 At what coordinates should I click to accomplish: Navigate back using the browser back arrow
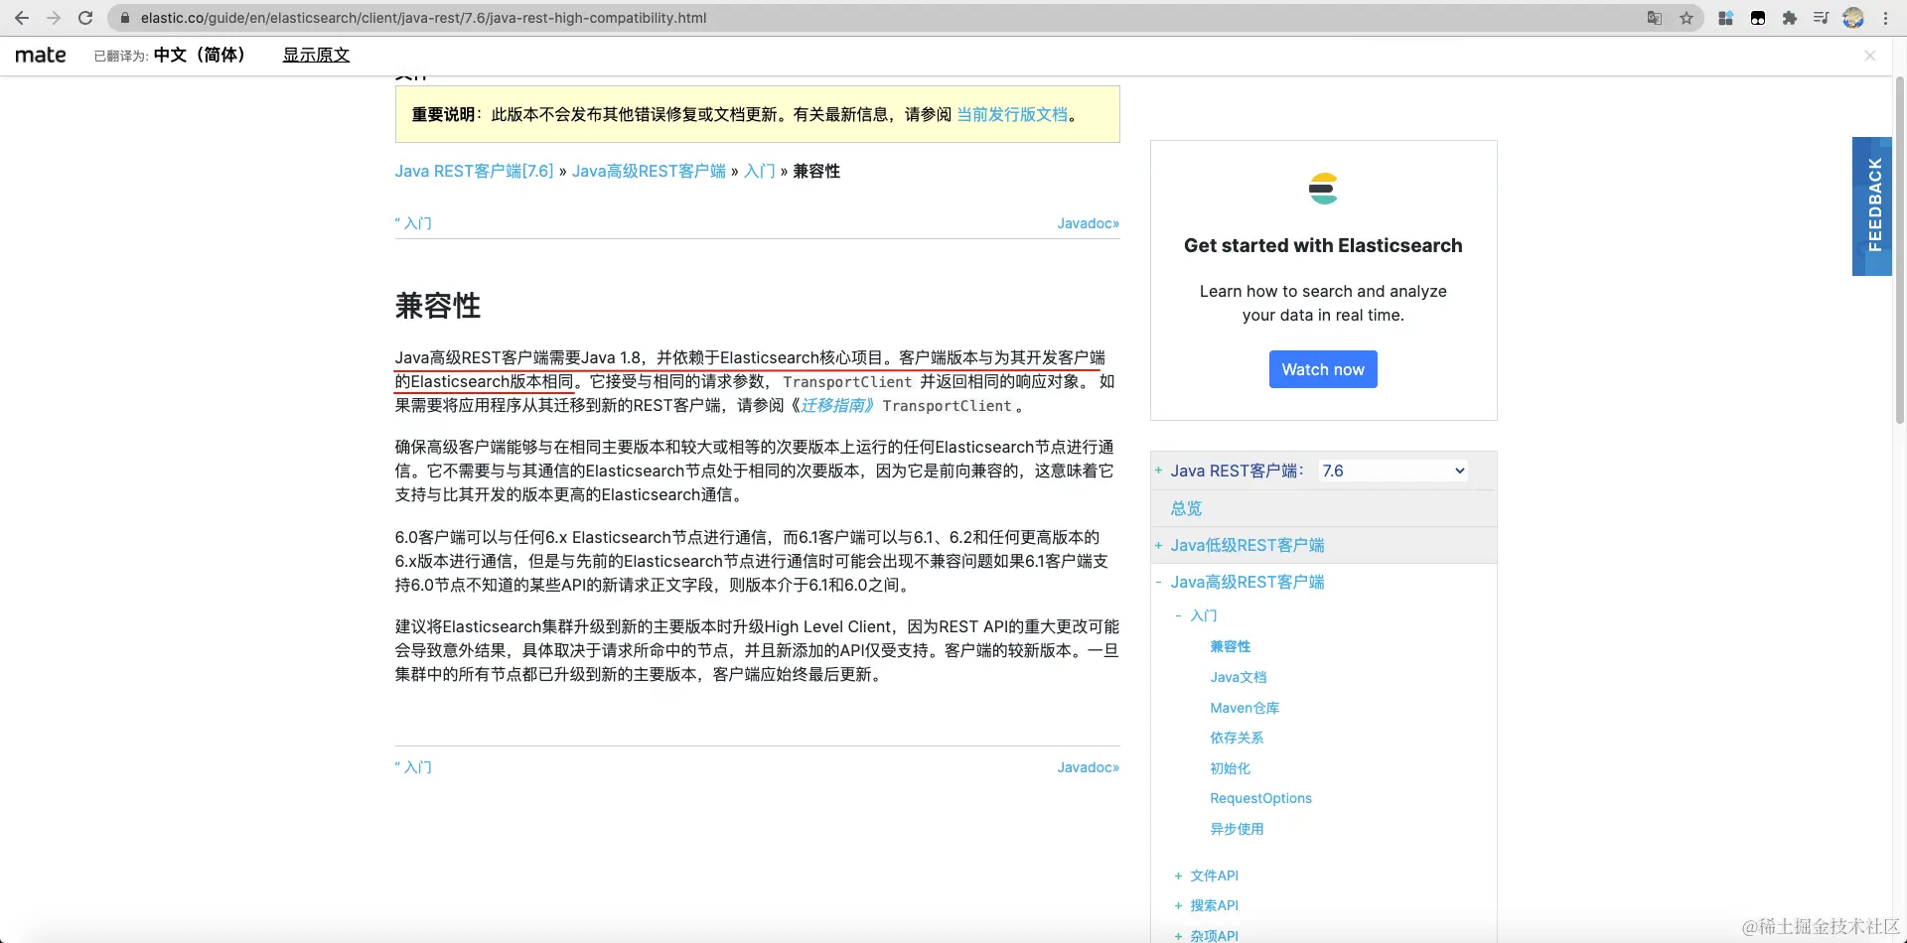pos(22,18)
